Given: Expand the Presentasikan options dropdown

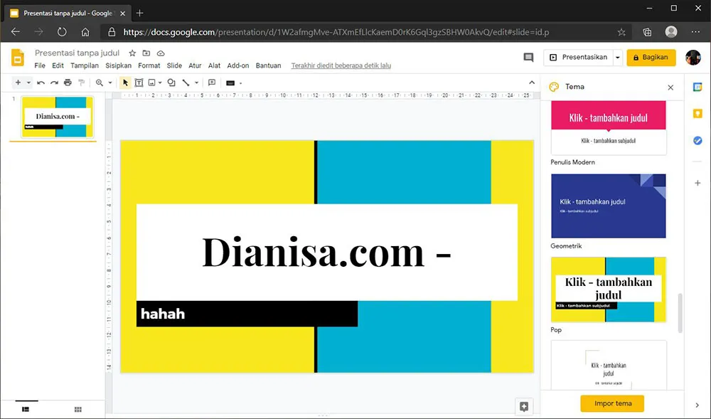Looking at the screenshot, I should click(x=616, y=58).
